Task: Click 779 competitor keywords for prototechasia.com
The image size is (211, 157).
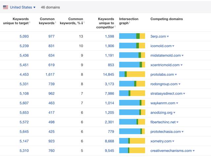Action: [111, 131]
